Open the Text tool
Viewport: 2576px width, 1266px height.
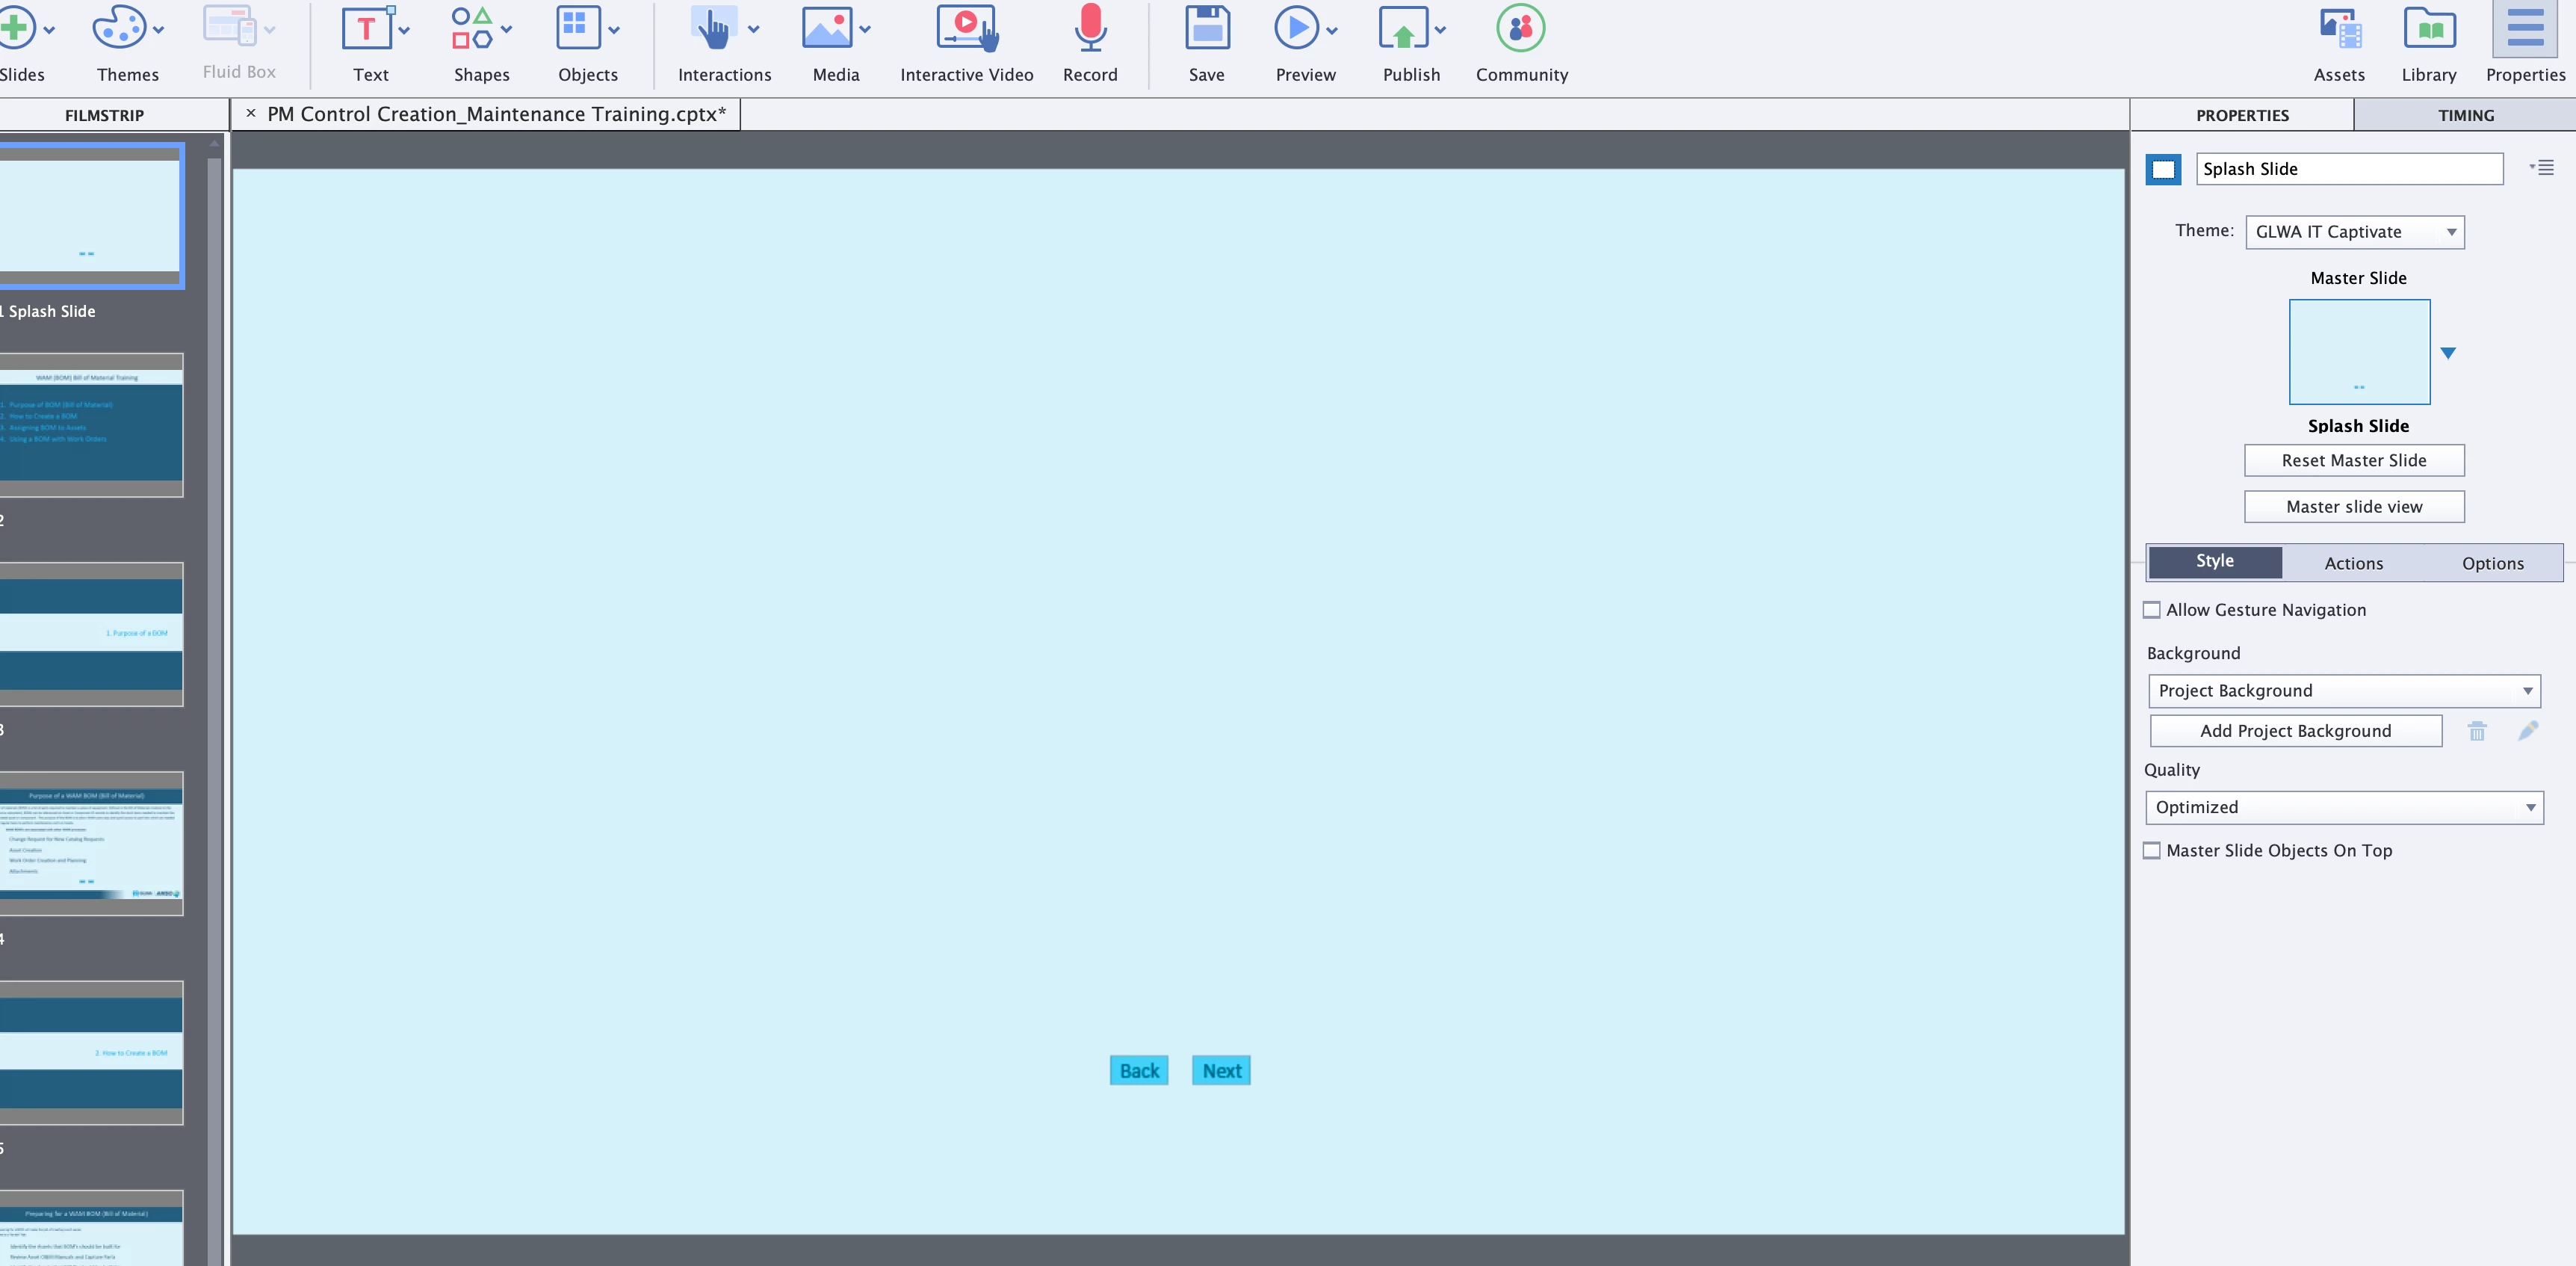click(367, 28)
